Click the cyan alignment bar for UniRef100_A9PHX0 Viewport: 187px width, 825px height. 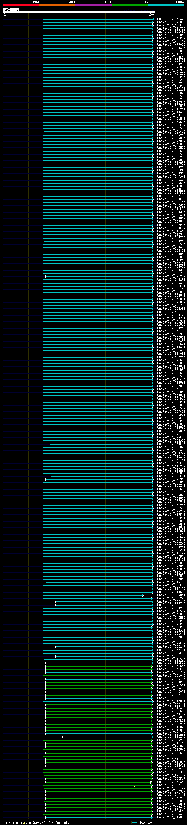98,35
